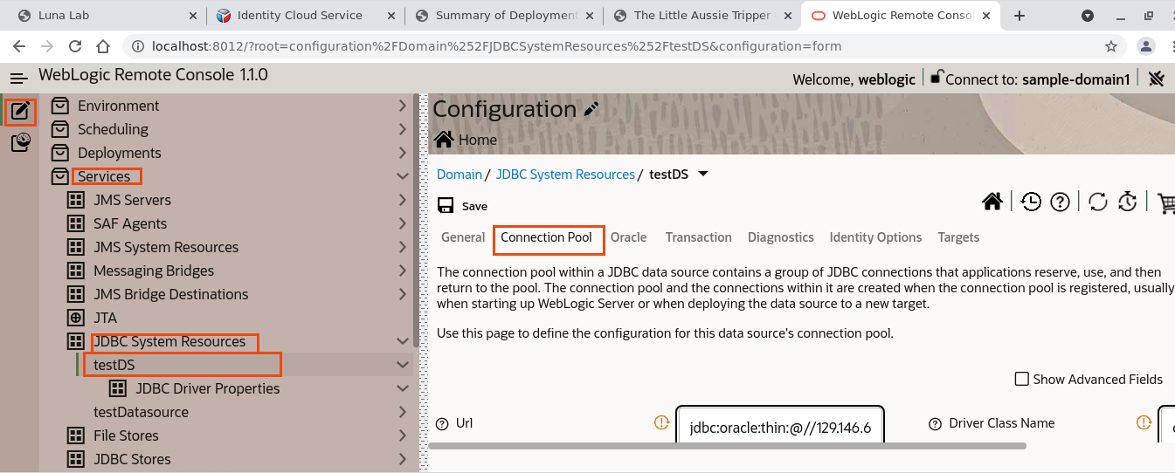Click the help icon beside Url label

pos(442,423)
